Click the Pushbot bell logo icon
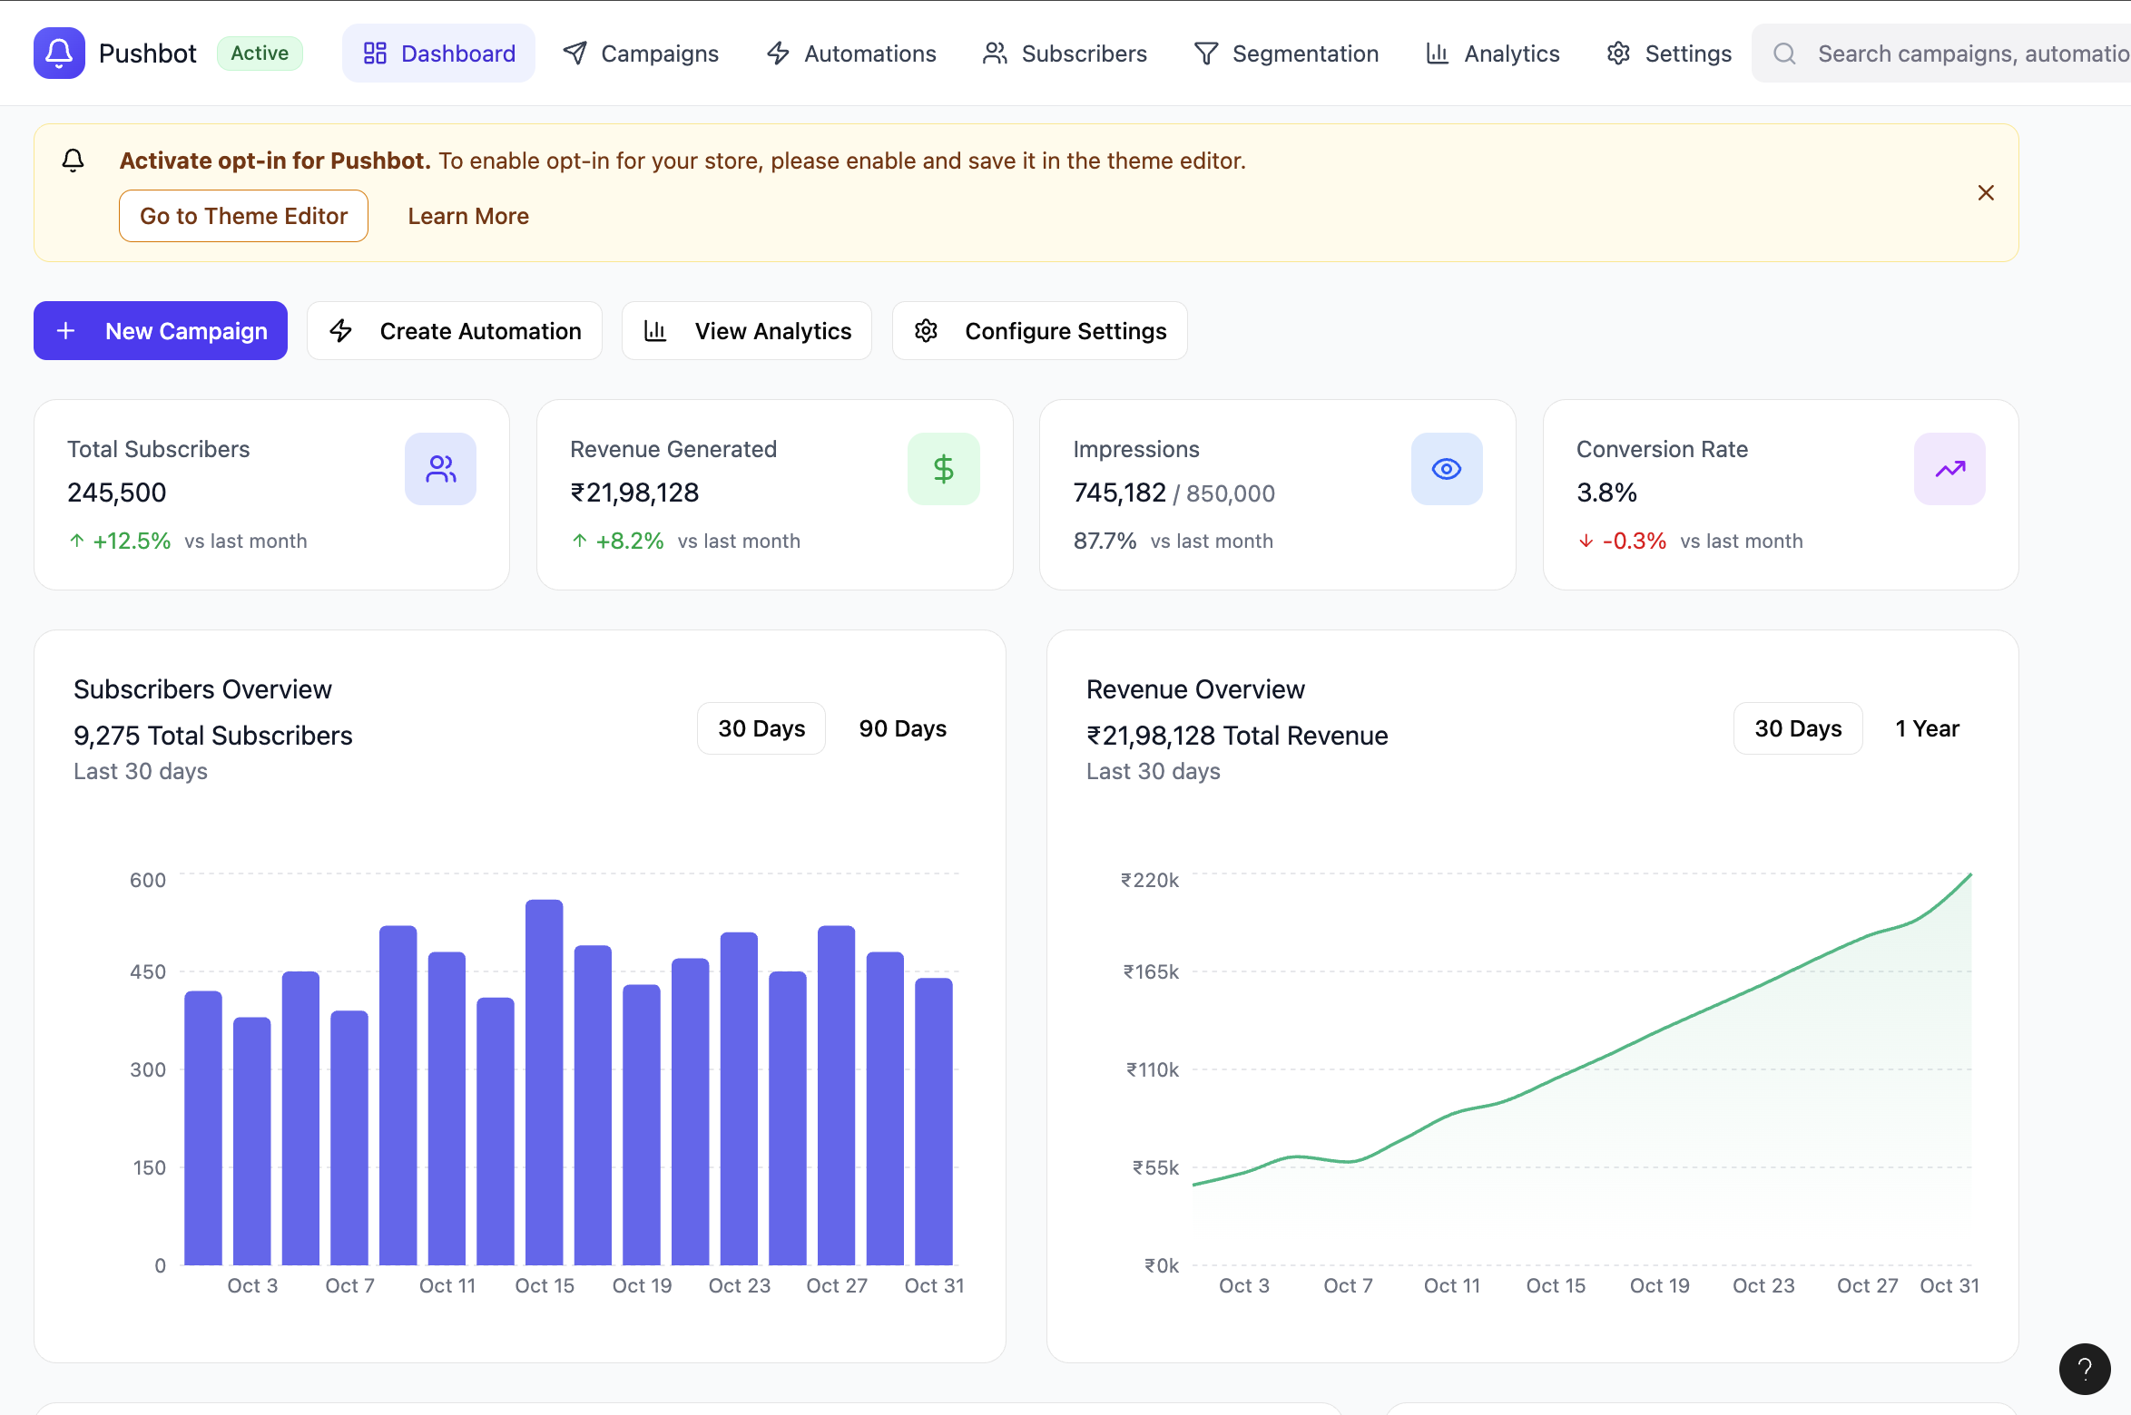Screen dimensions: 2131x1415 point(59,53)
